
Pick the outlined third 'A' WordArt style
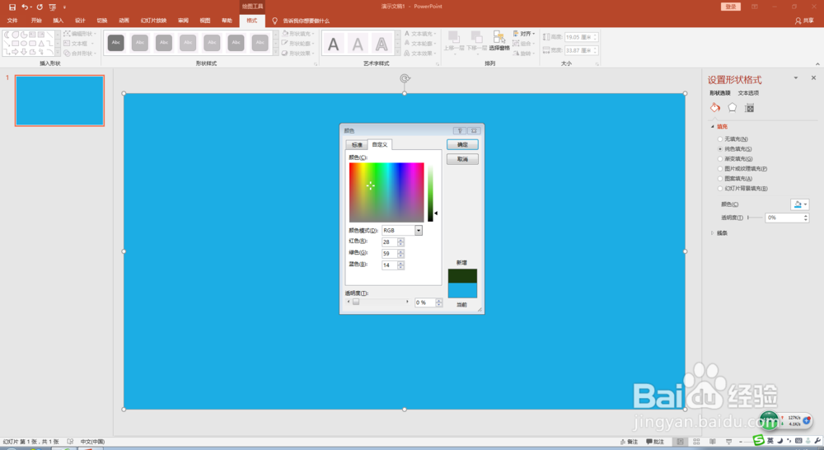[x=382, y=45]
